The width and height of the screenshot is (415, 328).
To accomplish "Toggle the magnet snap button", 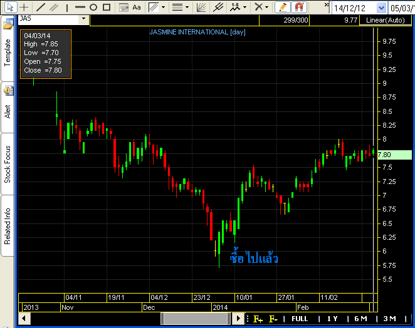I will coord(299,7).
